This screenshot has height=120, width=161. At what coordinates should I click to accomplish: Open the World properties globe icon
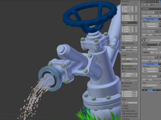pos(153,1)
